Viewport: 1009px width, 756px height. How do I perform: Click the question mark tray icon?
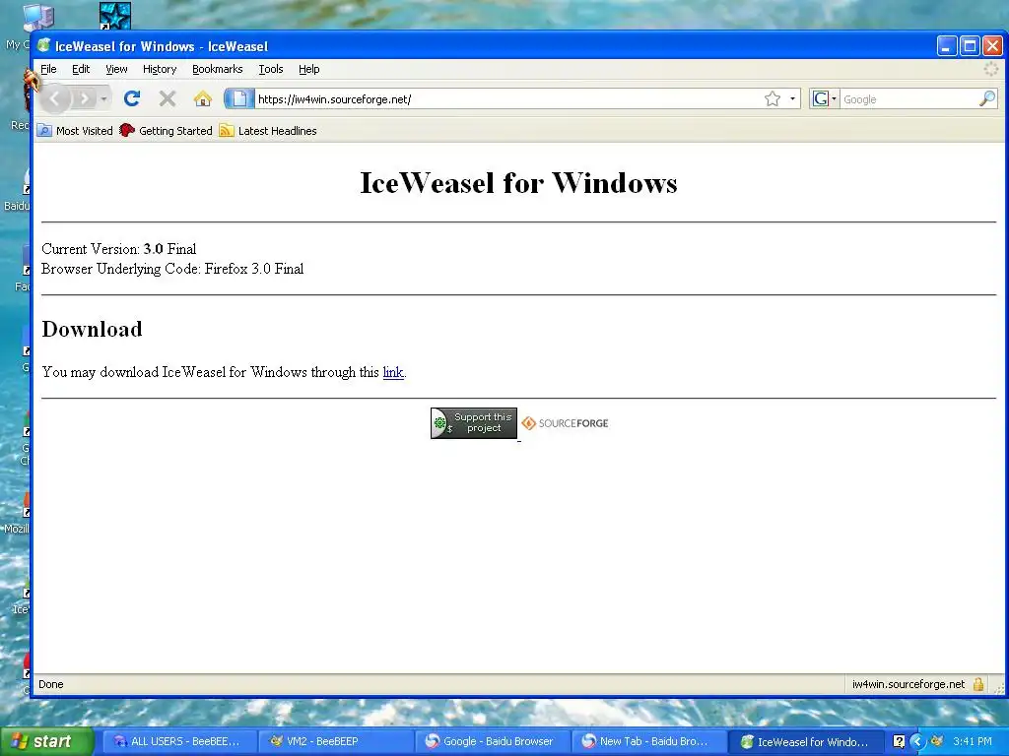coord(899,741)
